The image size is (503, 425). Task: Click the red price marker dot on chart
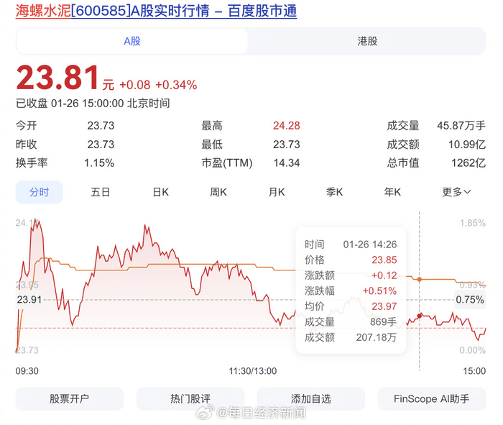[x=419, y=316]
